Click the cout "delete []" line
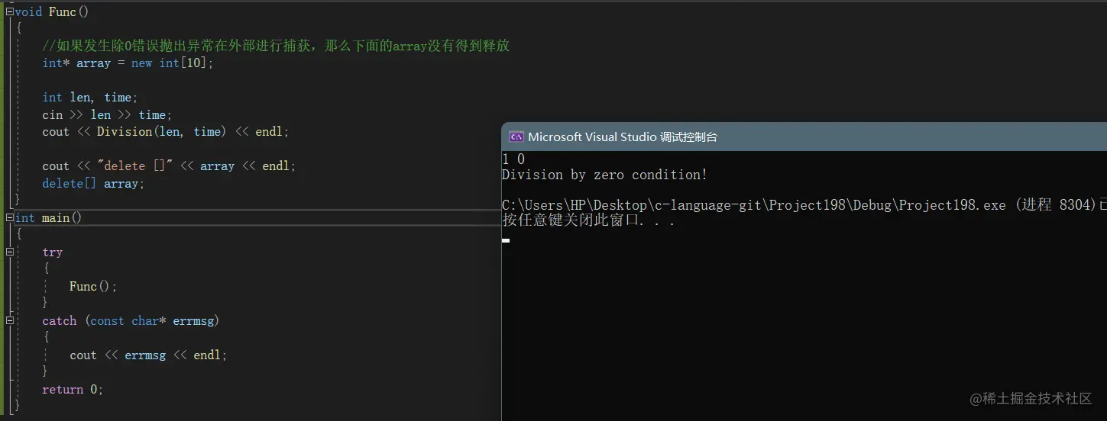 pos(169,166)
